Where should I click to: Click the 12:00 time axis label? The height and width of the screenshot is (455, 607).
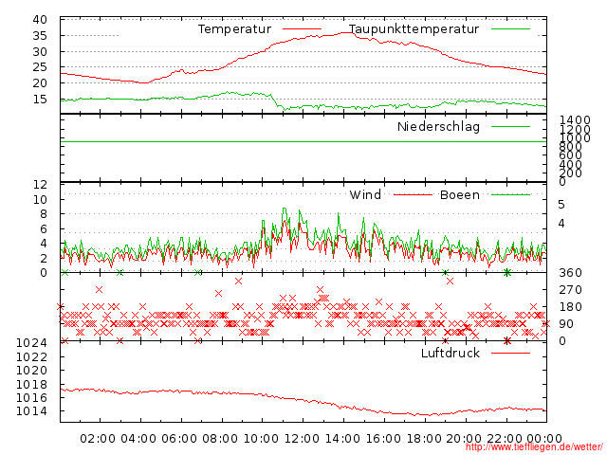302,438
